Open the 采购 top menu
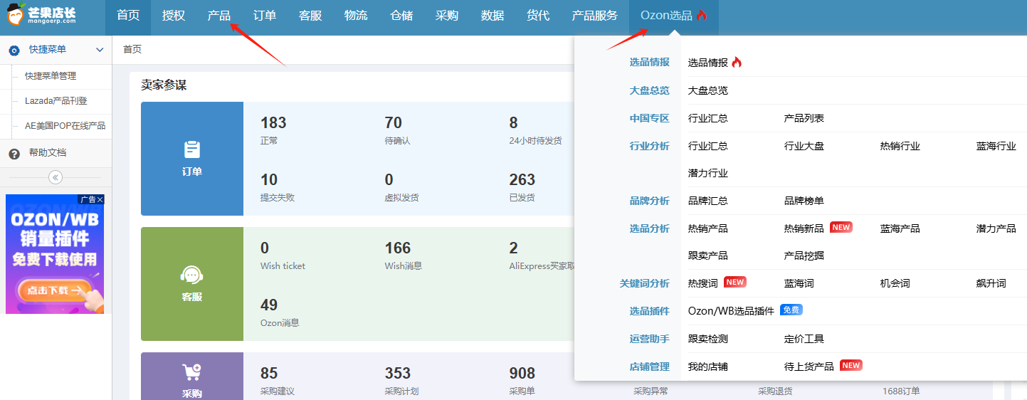The height and width of the screenshot is (400, 1027). point(447,16)
